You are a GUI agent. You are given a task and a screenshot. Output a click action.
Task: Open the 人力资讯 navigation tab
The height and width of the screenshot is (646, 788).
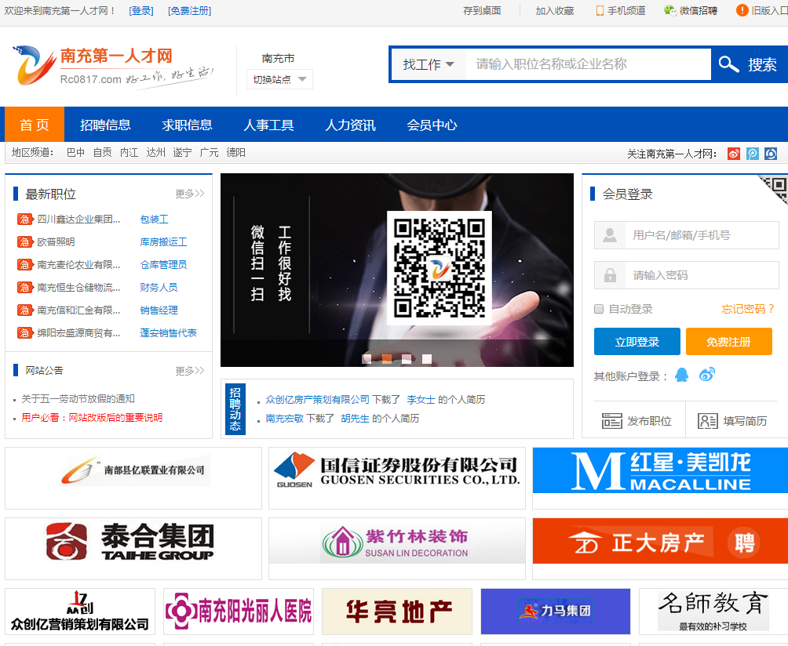pyautogui.click(x=350, y=125)
